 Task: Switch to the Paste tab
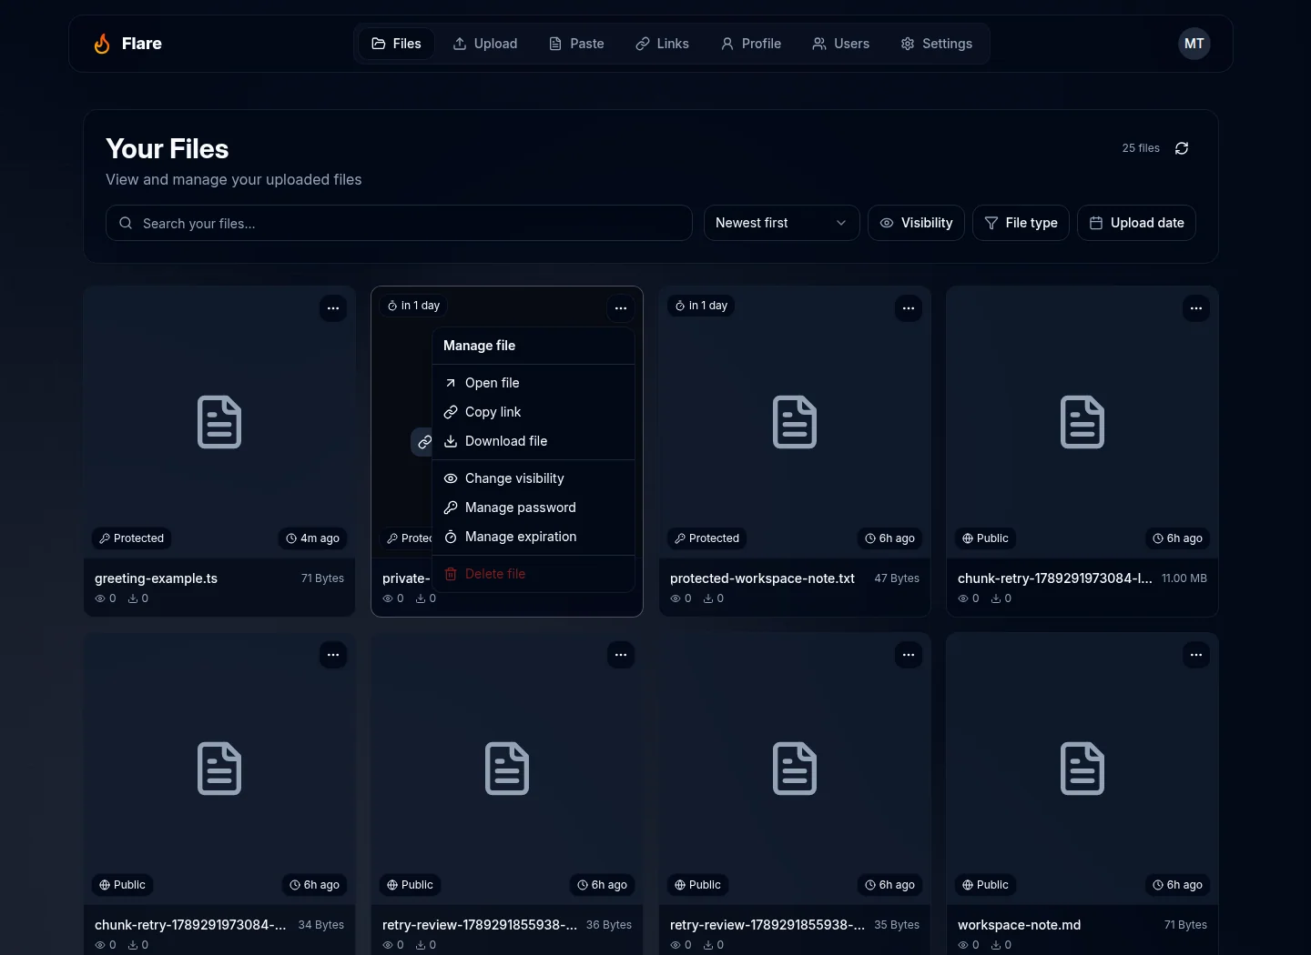click(576, 44)
